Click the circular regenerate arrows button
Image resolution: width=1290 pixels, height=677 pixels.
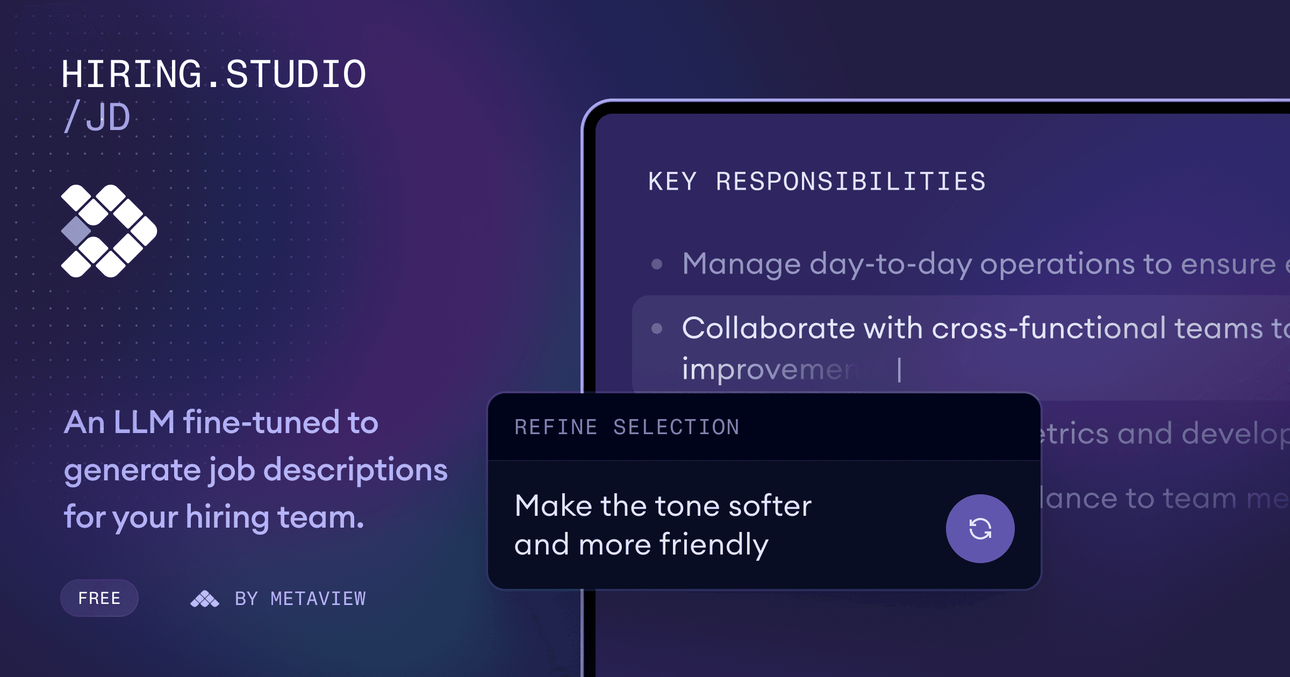(x=980, y=529)
